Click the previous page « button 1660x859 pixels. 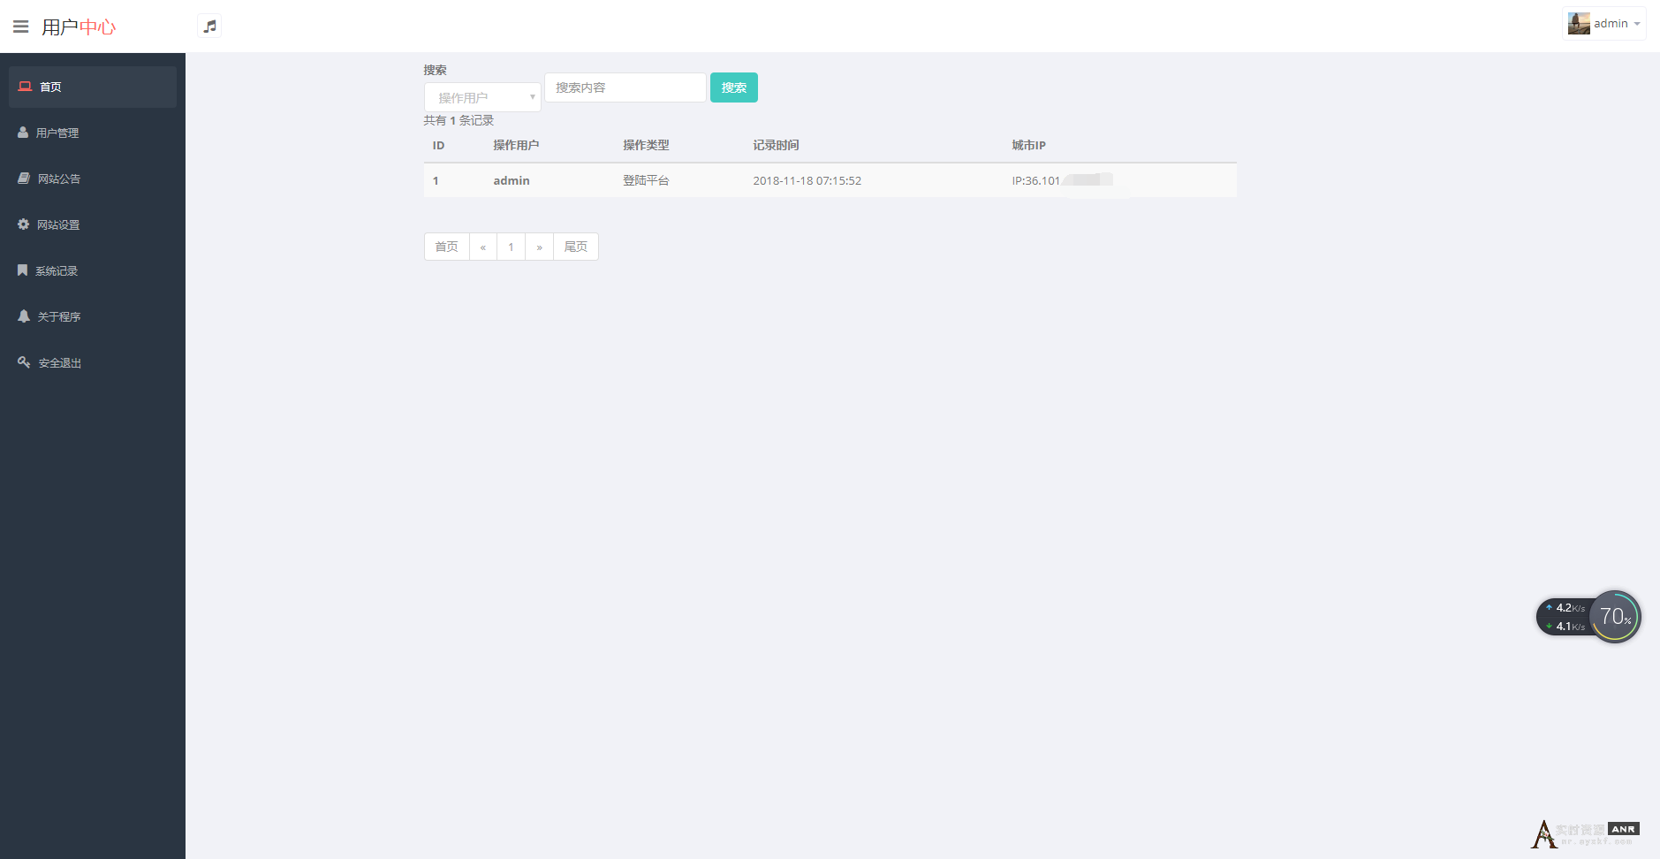coord(483,247)
